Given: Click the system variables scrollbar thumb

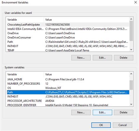Looking at the screenshot, I should click(x=131, y=85).
